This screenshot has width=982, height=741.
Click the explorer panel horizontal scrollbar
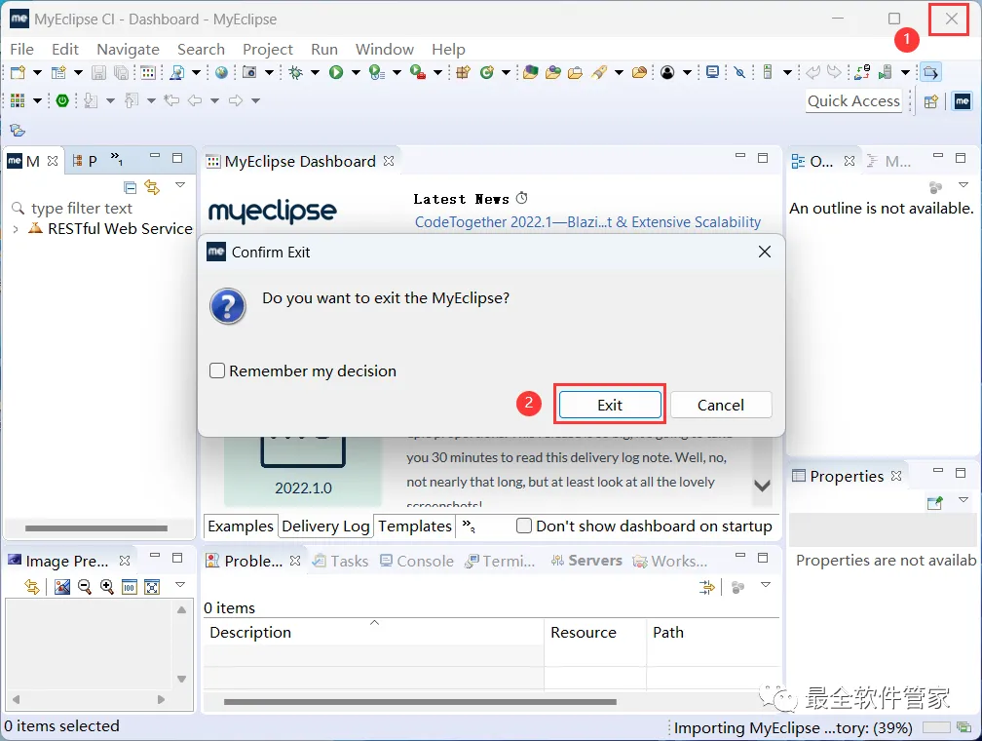tap(95, 528)
